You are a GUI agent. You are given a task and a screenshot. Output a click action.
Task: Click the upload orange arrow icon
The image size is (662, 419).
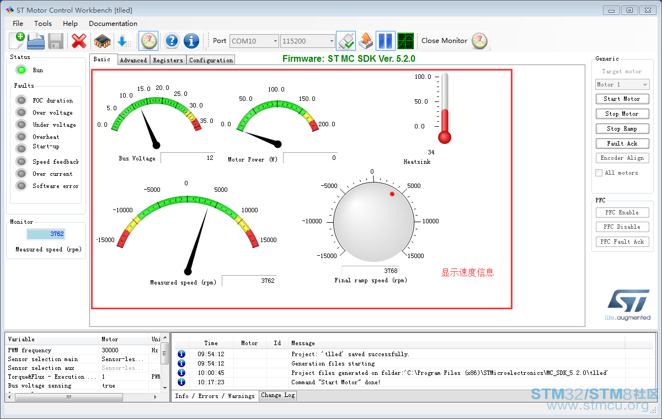click(x=365, y=41)
